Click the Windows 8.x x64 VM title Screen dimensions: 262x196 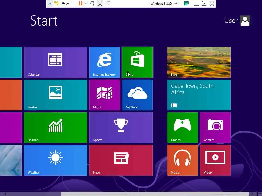161,3
